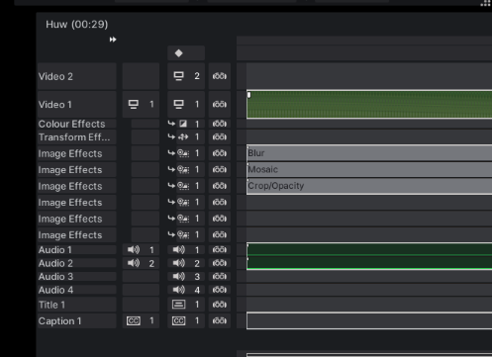Click the Audio 2 source speaker patch icon
This screenshot has width=492, height=357.
[x=134, y=263]
